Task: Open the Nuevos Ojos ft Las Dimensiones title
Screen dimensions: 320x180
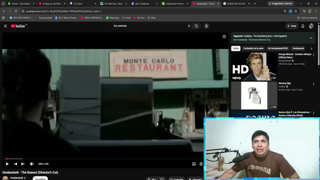Action: click(x=295, y=114)
